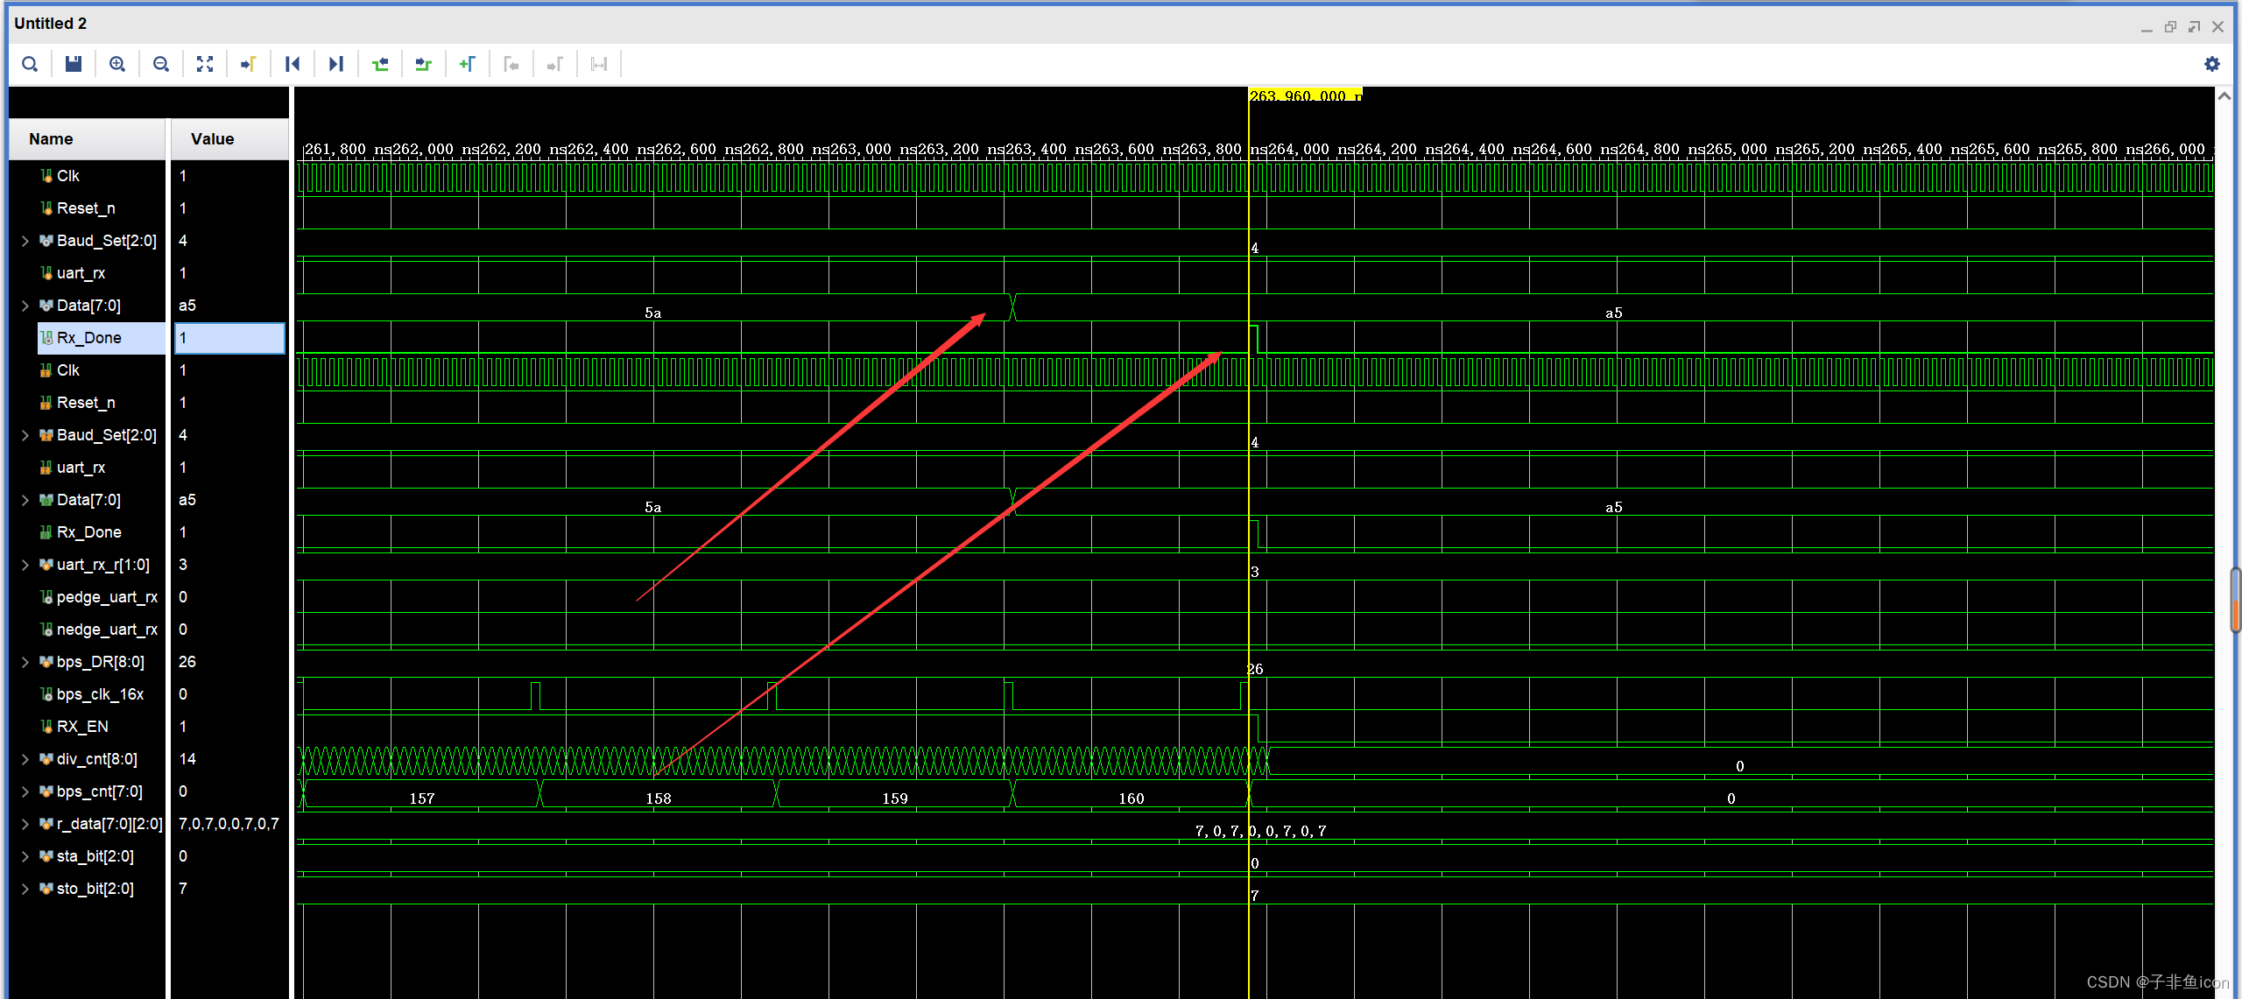This screenshot has width=2242, height=999.
Task: Expand the first Baud_Set[2:0] bus
Action: [25, 241]
